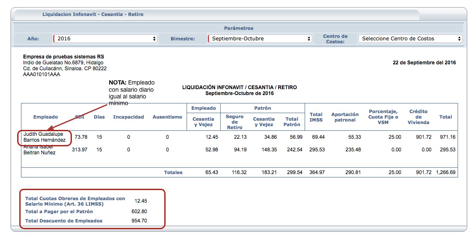Click the Parámetros section header
The width and height of the screenshot is (474, 238).
pyautogui.click(x=239, y=28)
